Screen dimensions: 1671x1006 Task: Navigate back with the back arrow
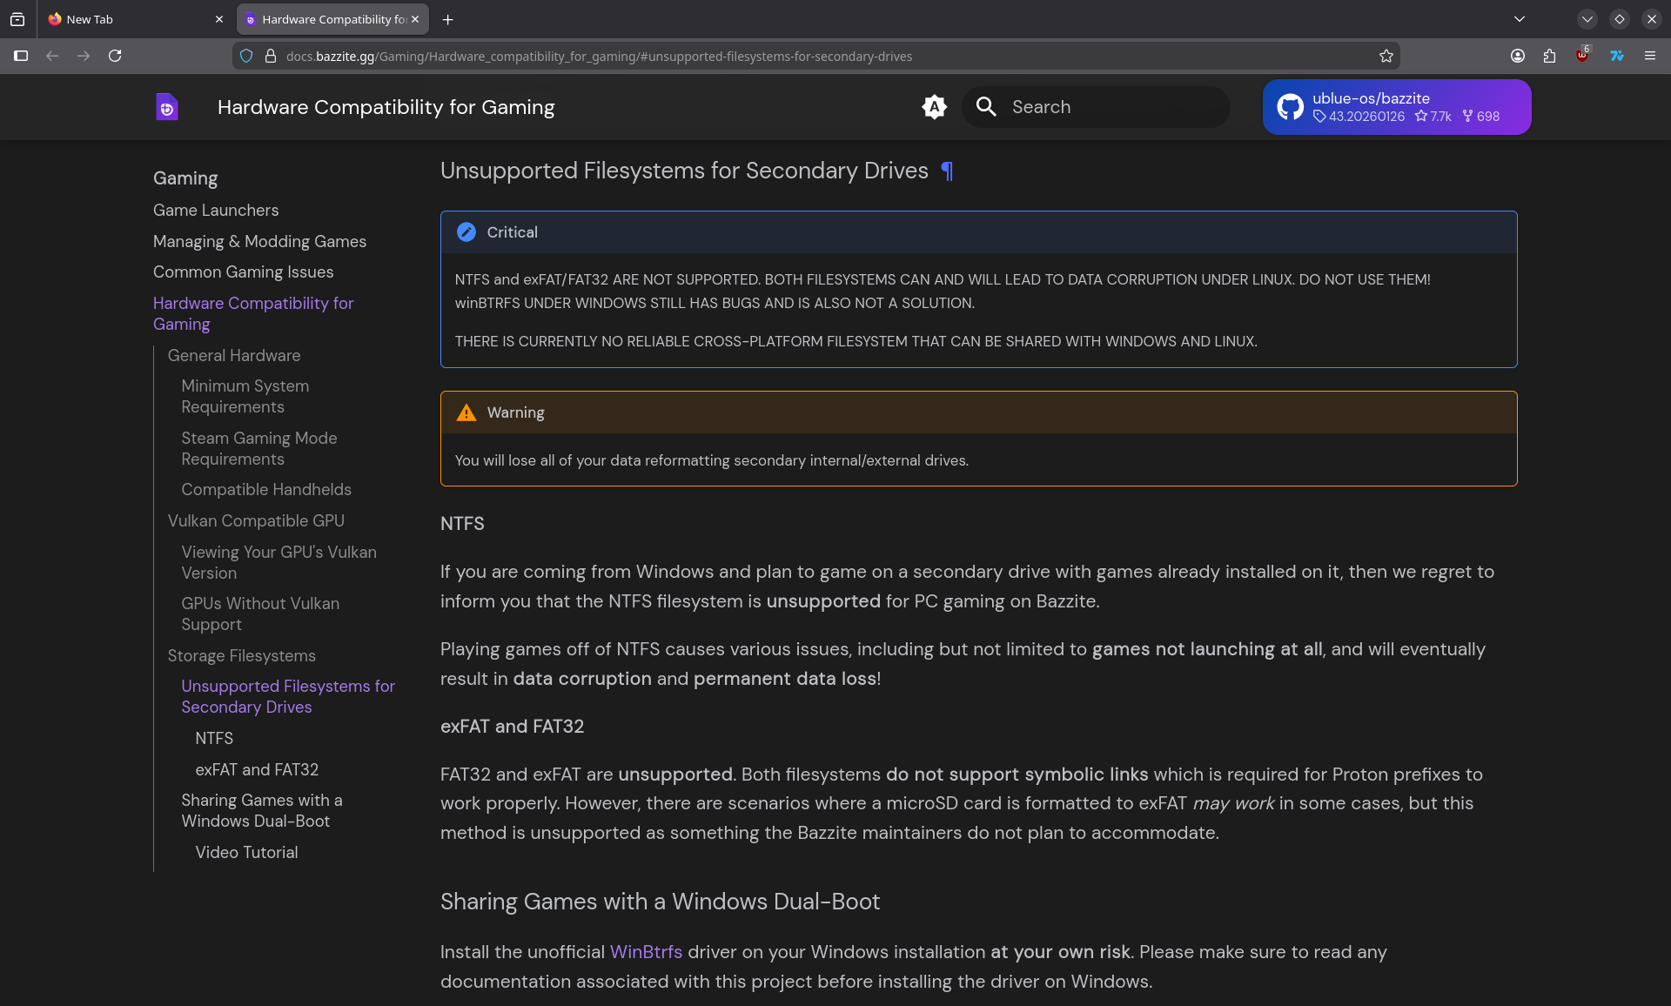tap(52, 56)
